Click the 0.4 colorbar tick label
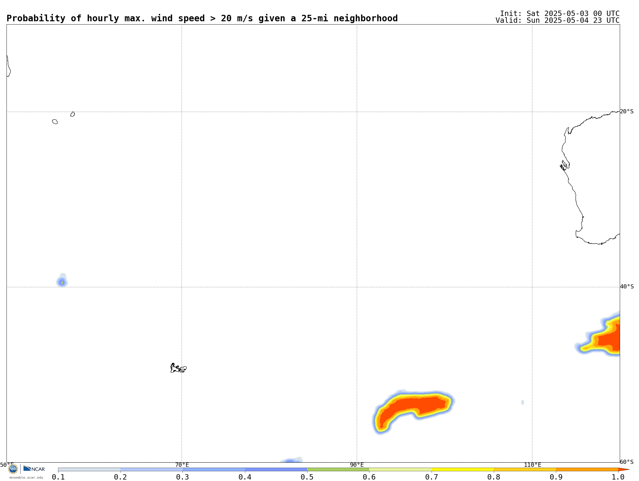 [245, 477]
